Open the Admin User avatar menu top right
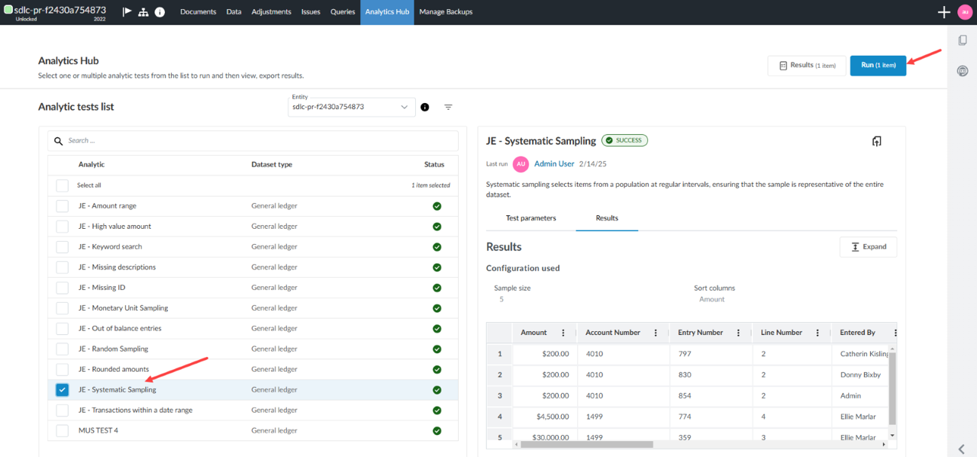Viewport: 977px width, 457px height. [x=965, y=11]
